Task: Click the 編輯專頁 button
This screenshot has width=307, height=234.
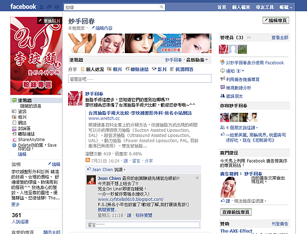Action: click(x=276, y=20)
